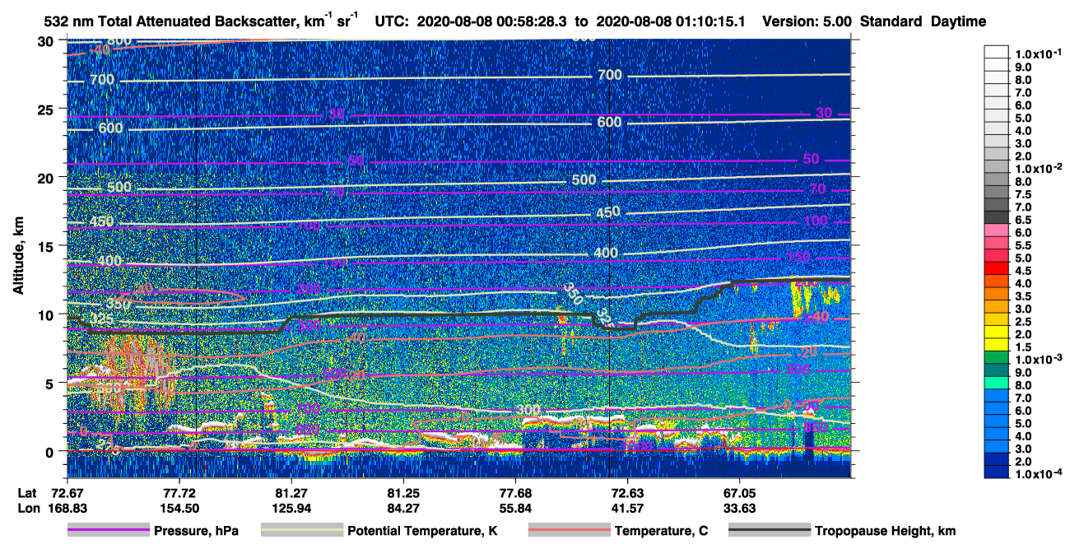Click latitude value 77.68
Viewport: 1070px width, 549px height.
click(x=515, y=492)
